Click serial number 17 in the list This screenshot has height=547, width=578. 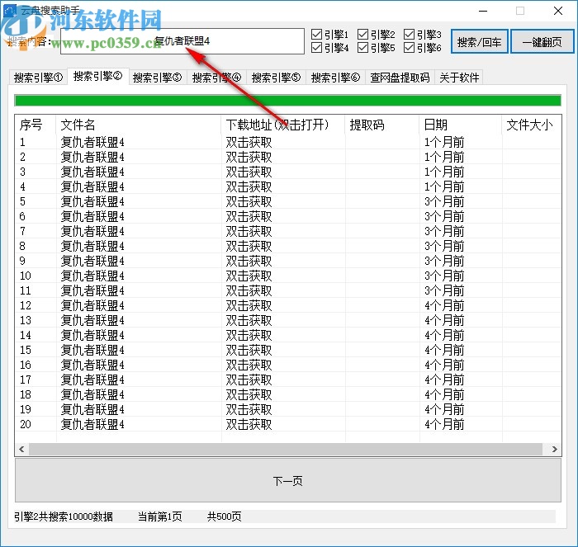(x=26, y=380)
